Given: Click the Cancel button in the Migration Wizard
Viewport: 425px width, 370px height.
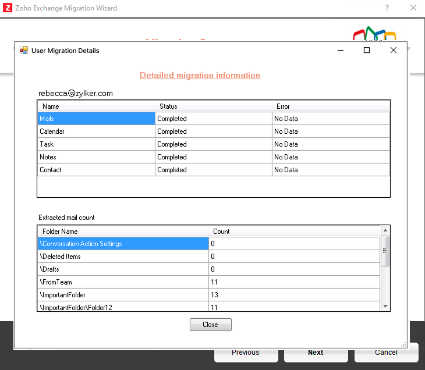Looking at the screenshot, I should coord(386,353).
